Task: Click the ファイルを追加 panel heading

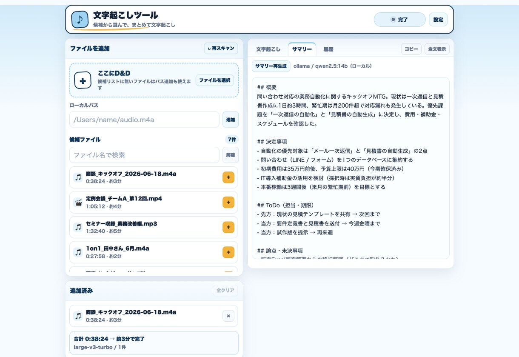Action: [x=90, y=49]
